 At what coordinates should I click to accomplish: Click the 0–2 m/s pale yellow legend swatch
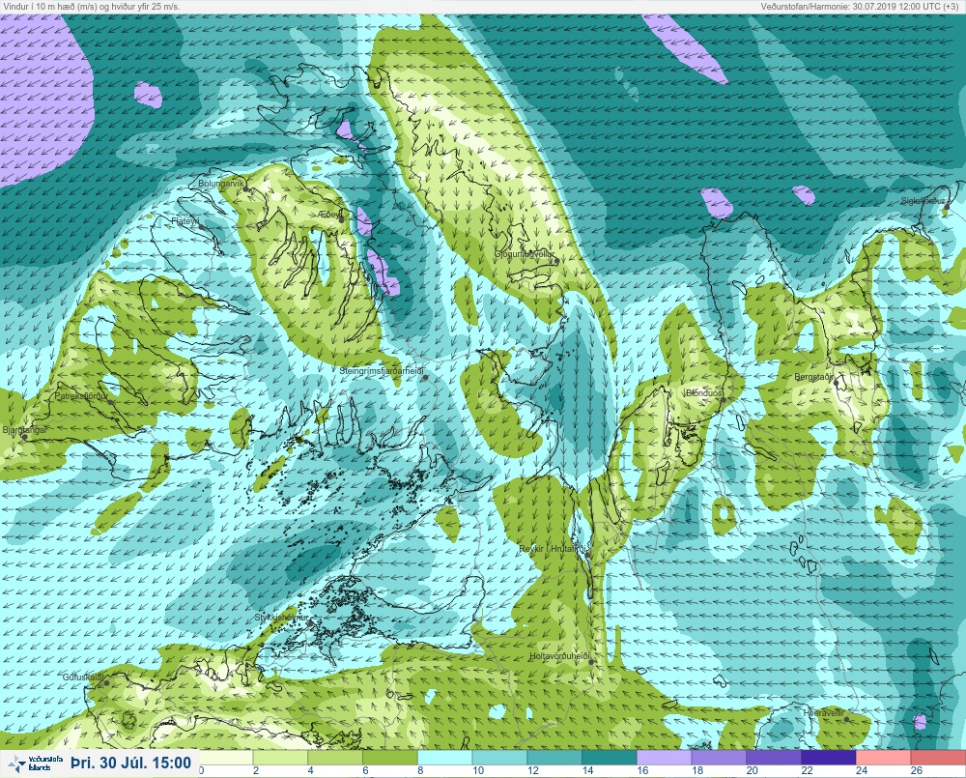(225, 757)
